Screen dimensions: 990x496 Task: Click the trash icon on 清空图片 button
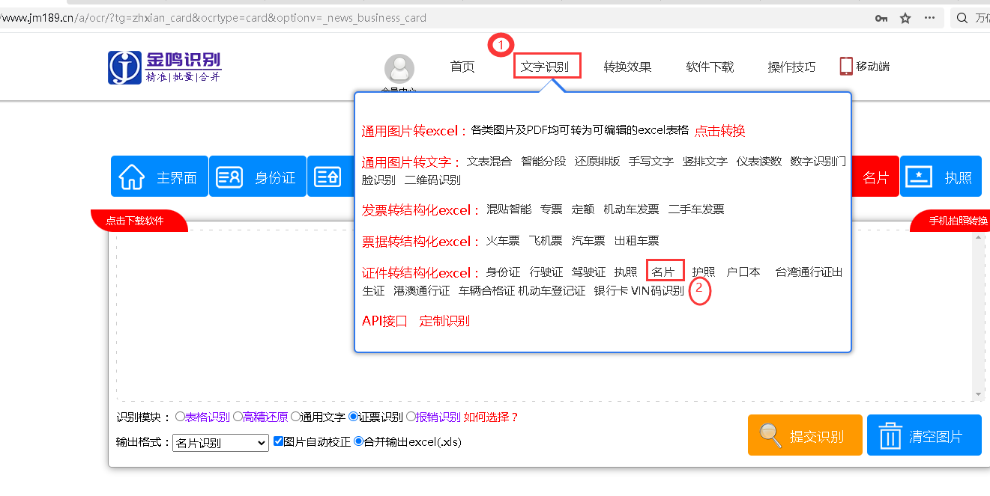tap(890, 435)
